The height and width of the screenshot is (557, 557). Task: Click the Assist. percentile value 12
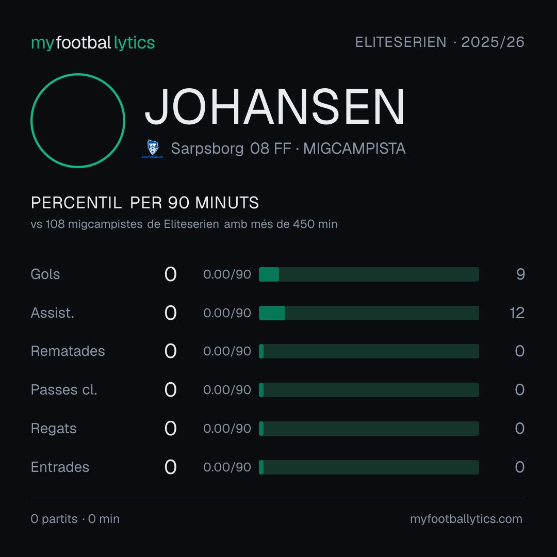[x=517, y=313]
